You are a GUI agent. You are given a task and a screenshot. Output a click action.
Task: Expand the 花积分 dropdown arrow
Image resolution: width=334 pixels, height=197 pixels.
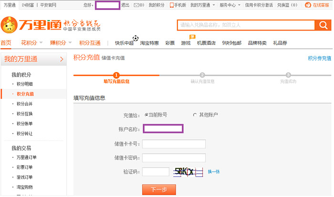tap(41, 43)
